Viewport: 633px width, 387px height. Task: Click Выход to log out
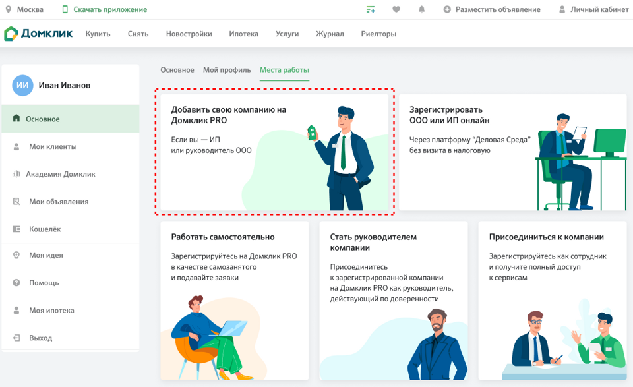(x=71, y=338)
